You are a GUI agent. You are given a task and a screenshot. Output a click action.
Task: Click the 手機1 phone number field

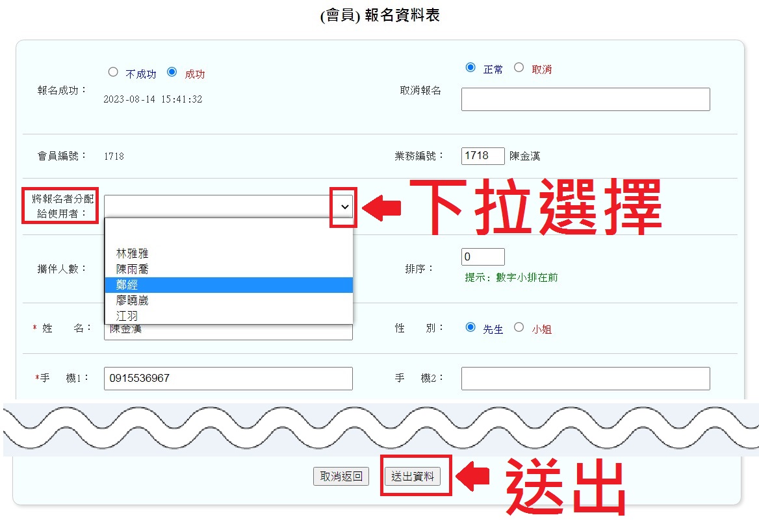pos(228,378)
